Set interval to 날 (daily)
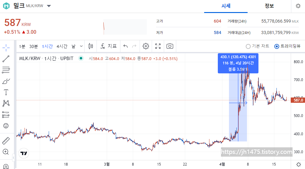The height and width of the screenshot is (169, 305). coord(74,46)
